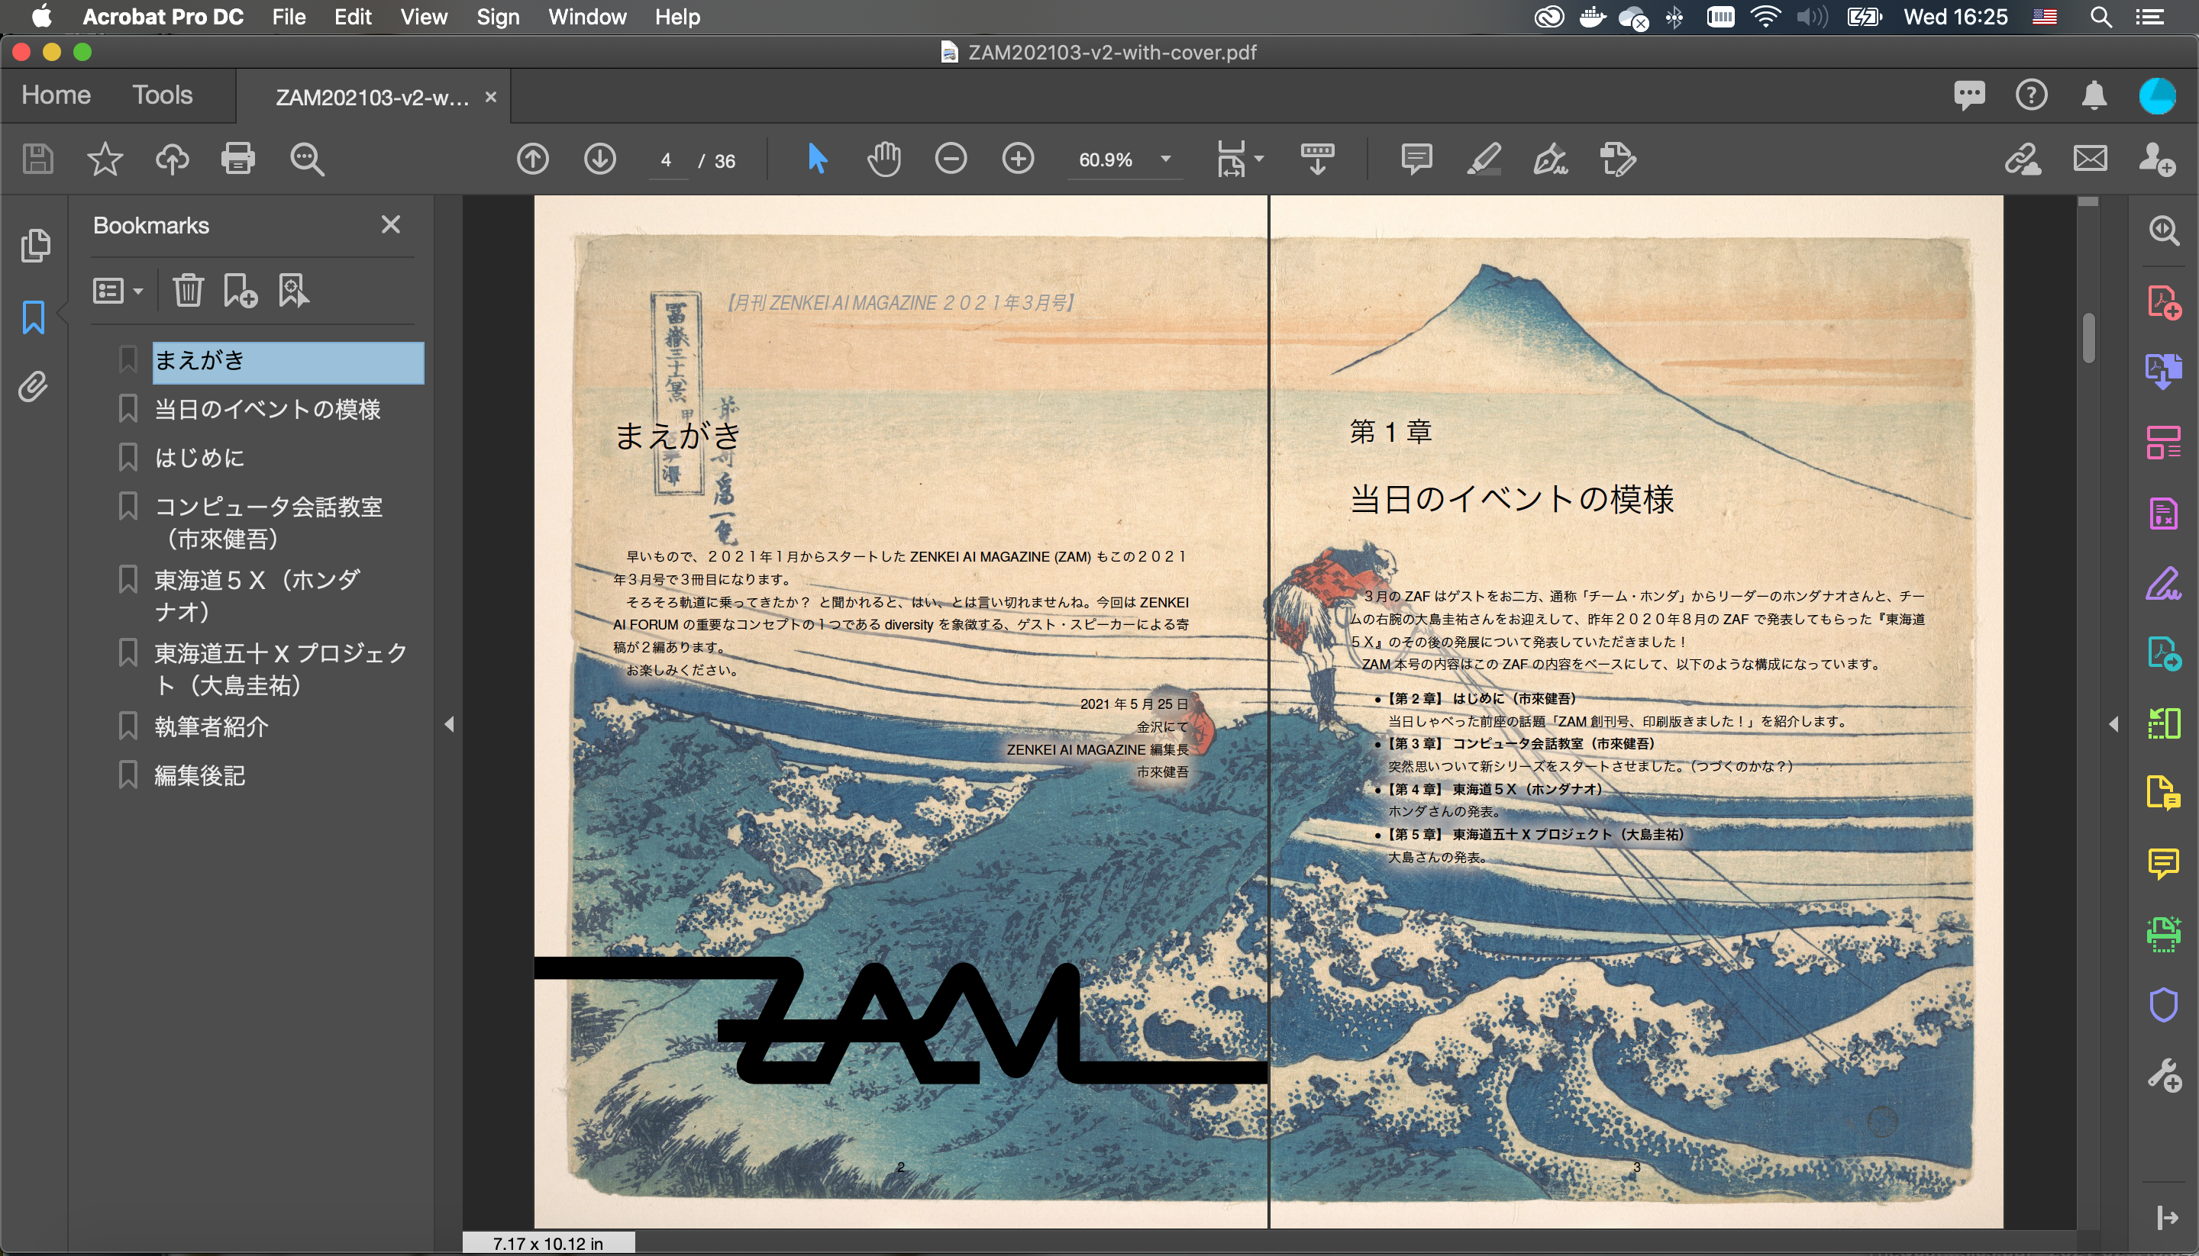Zoom out with the minus button
2199x1256 pixels.
click(951, 159)
